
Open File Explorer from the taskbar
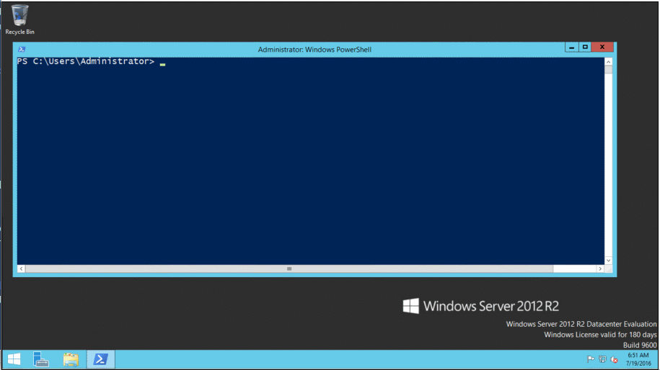click(71, 359)
